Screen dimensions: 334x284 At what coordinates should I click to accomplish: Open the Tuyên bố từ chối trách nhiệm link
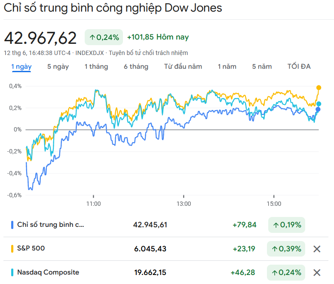click(148, 53)
